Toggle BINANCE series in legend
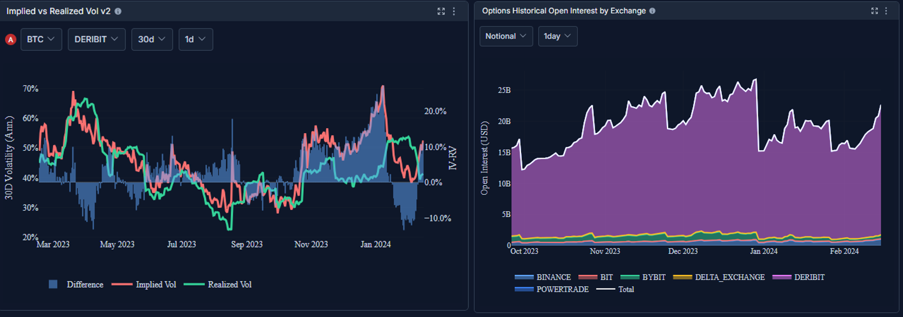Viewport: 903px width, 317px height. tap(543, 277)
